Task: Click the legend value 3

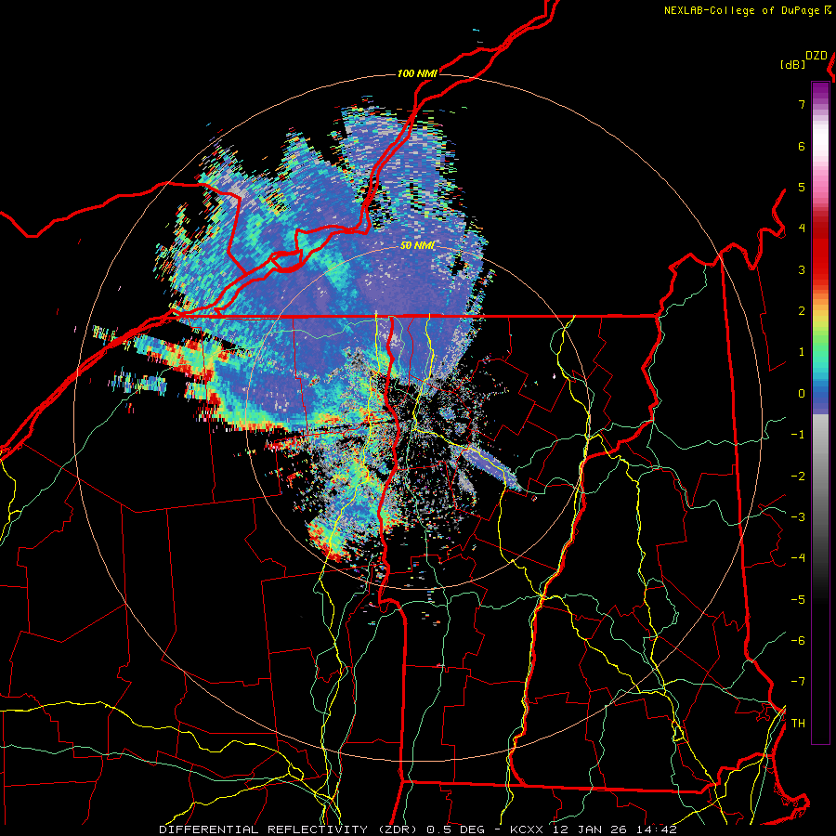Action: (802, 269)
